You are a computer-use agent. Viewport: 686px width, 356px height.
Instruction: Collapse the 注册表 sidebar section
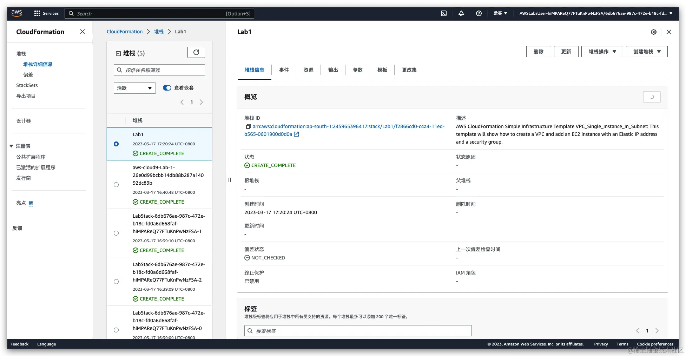(11, 146)
